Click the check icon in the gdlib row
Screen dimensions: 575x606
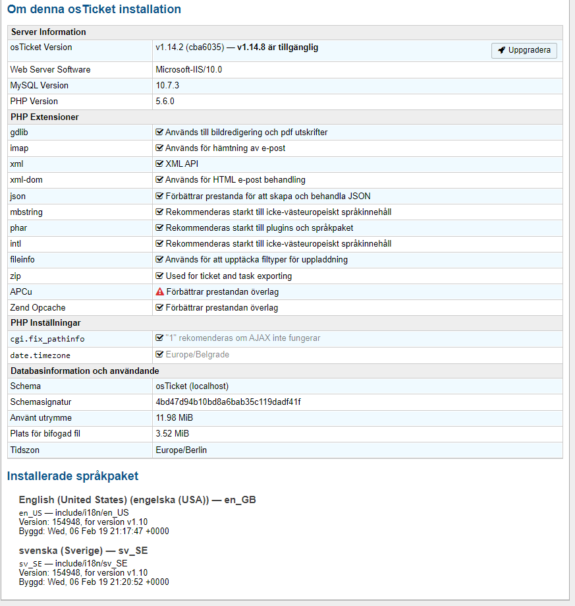click(x=159, y=132)
